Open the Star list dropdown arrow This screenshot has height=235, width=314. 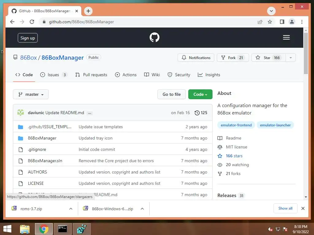coord(290,58)
